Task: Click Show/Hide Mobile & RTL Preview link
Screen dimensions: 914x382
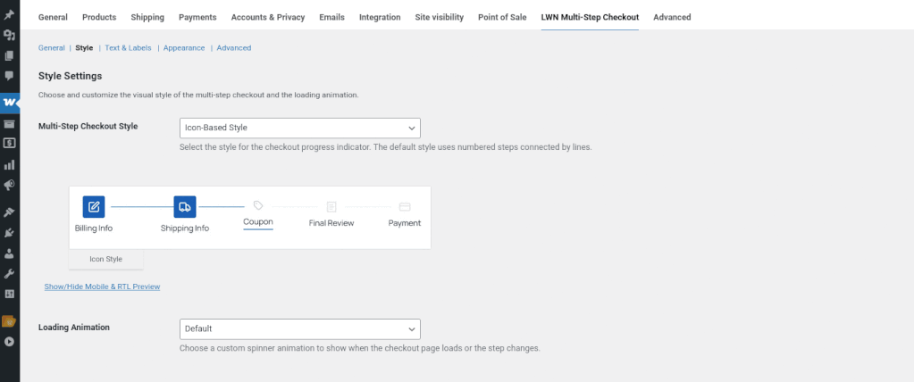Action: pos(102,286)
